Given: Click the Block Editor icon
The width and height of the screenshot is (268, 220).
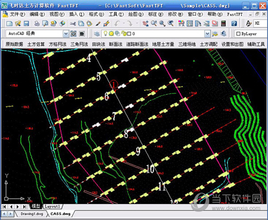Looking at the screenshot, I should [x=106, y=23].
